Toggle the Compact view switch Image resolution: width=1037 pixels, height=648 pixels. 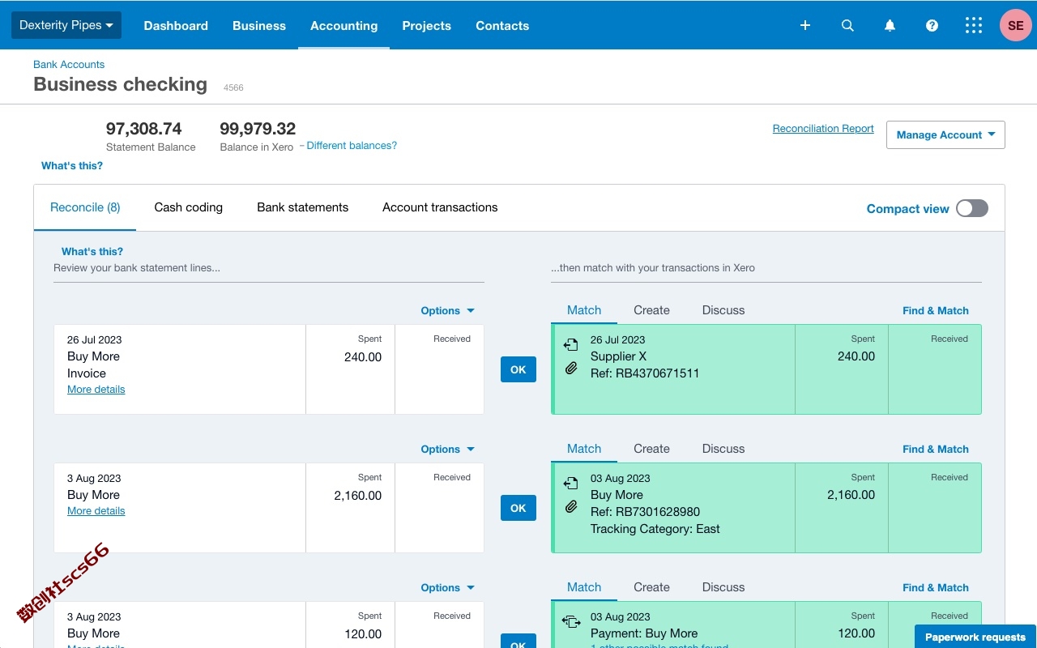tap(972, 208)
